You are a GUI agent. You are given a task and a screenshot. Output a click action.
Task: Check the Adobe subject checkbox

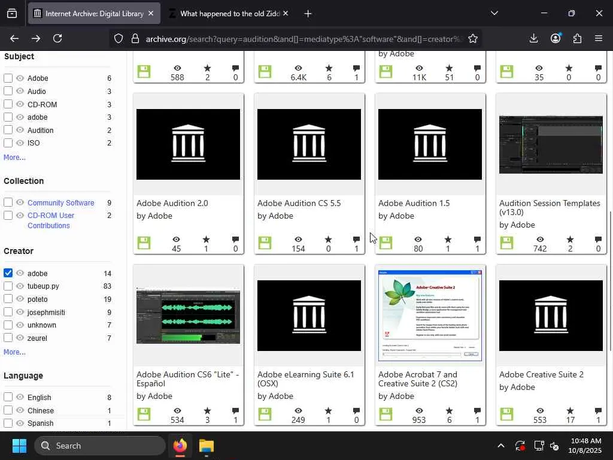pyautogui.click(x=8, y=78)
